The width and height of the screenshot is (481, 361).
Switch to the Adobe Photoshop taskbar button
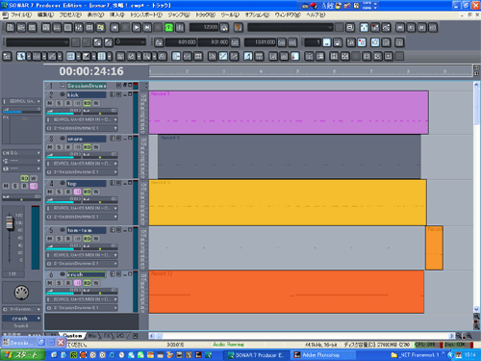(323, 355)
